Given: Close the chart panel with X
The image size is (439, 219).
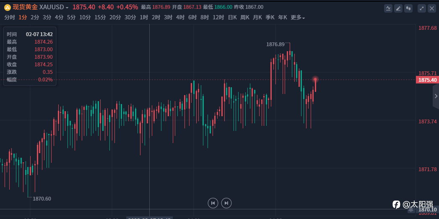Looking at the screenshot, I should tap(431, 8).
